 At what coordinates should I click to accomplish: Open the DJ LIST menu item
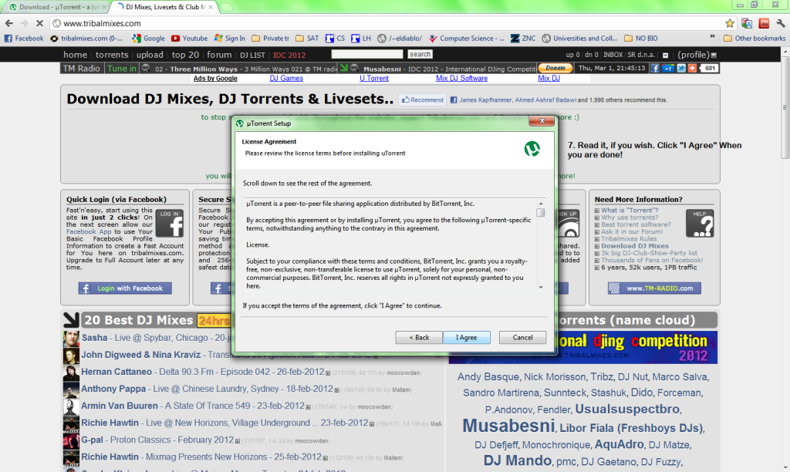tap(252, 55)
